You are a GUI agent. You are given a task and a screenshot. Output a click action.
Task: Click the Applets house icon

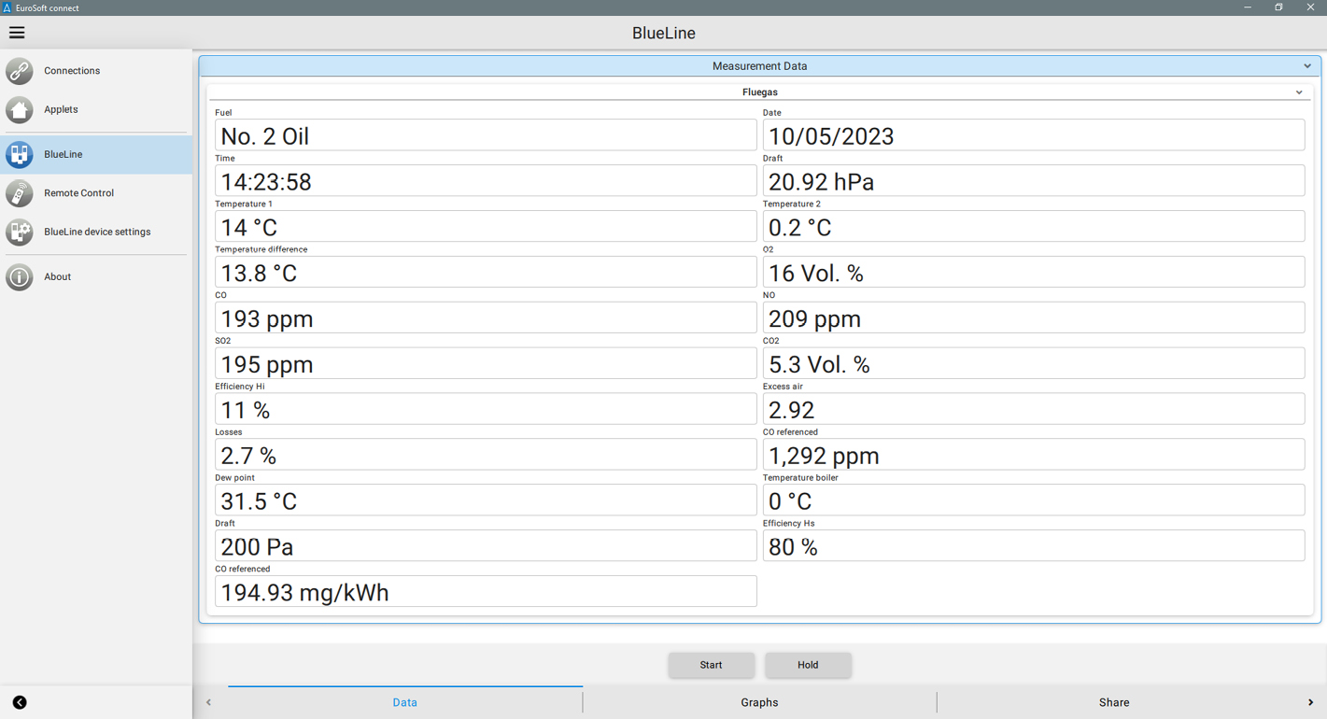(x=20, y=109)
